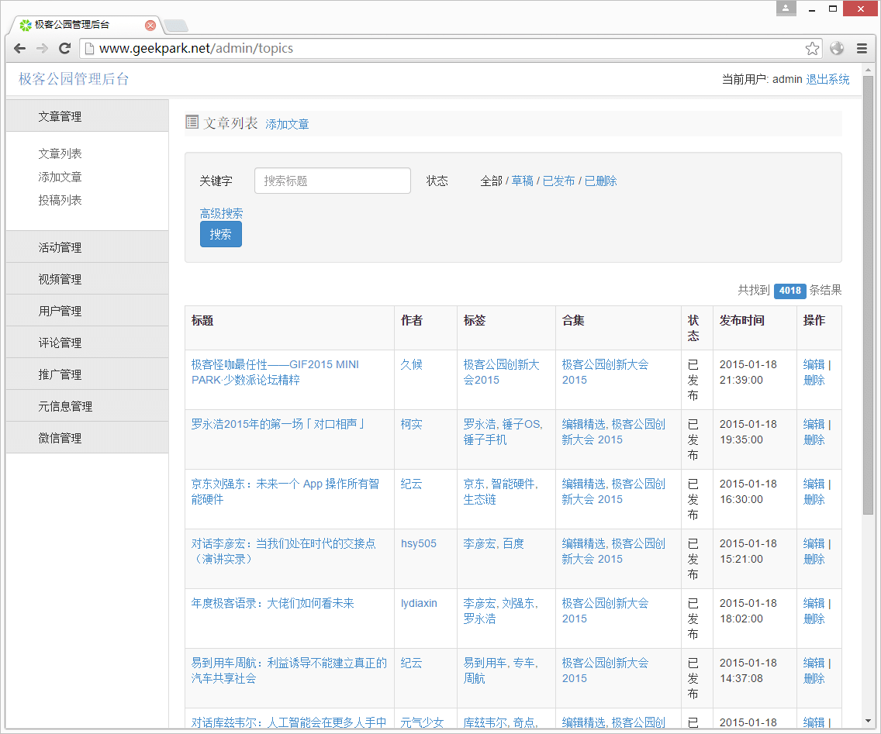Open article 对话李彦宏：当我们处在时代的交接点
Screen dimensions: 881x734
tap(283, 551)
